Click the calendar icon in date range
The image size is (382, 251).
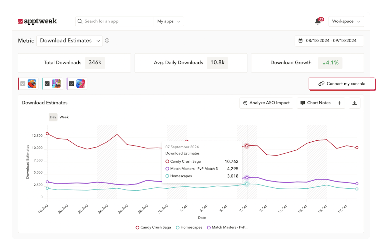(300, 41)
